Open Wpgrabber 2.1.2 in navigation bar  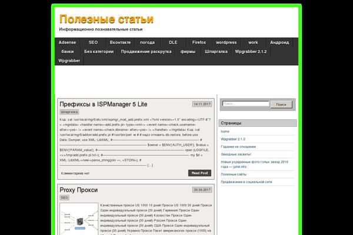[x=251, y=52]
